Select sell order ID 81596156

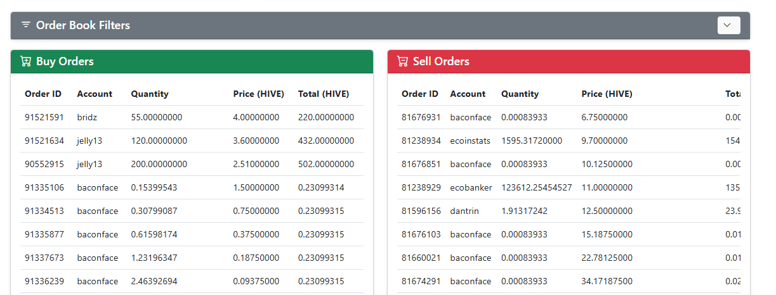click(x=421, y=211)
